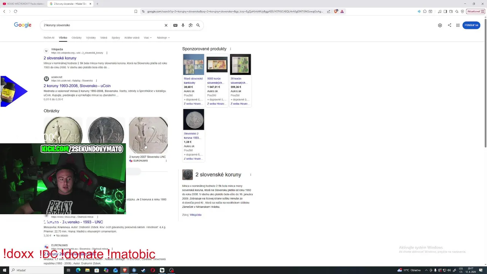Open File Explorer from the taskbar

tap(87, 270)
